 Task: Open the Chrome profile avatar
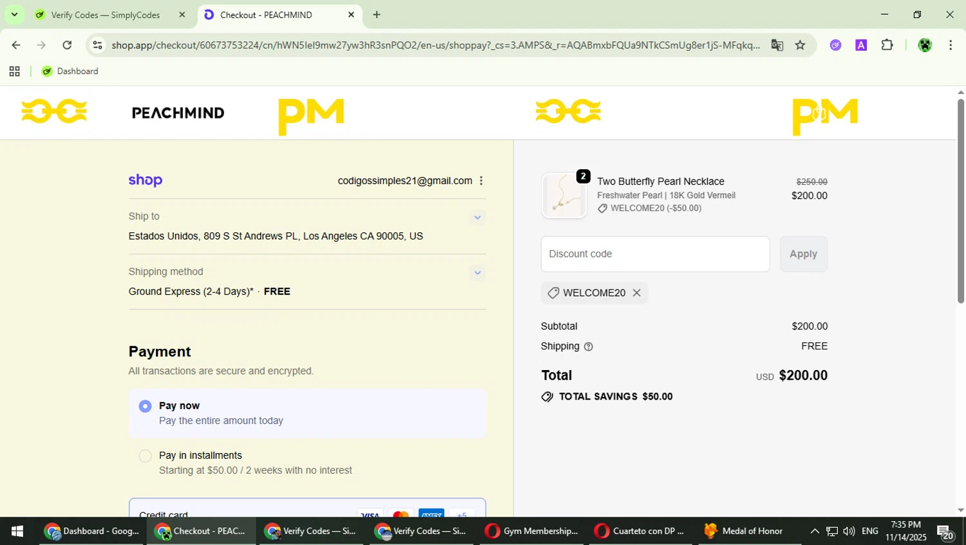tap(925, 45)
